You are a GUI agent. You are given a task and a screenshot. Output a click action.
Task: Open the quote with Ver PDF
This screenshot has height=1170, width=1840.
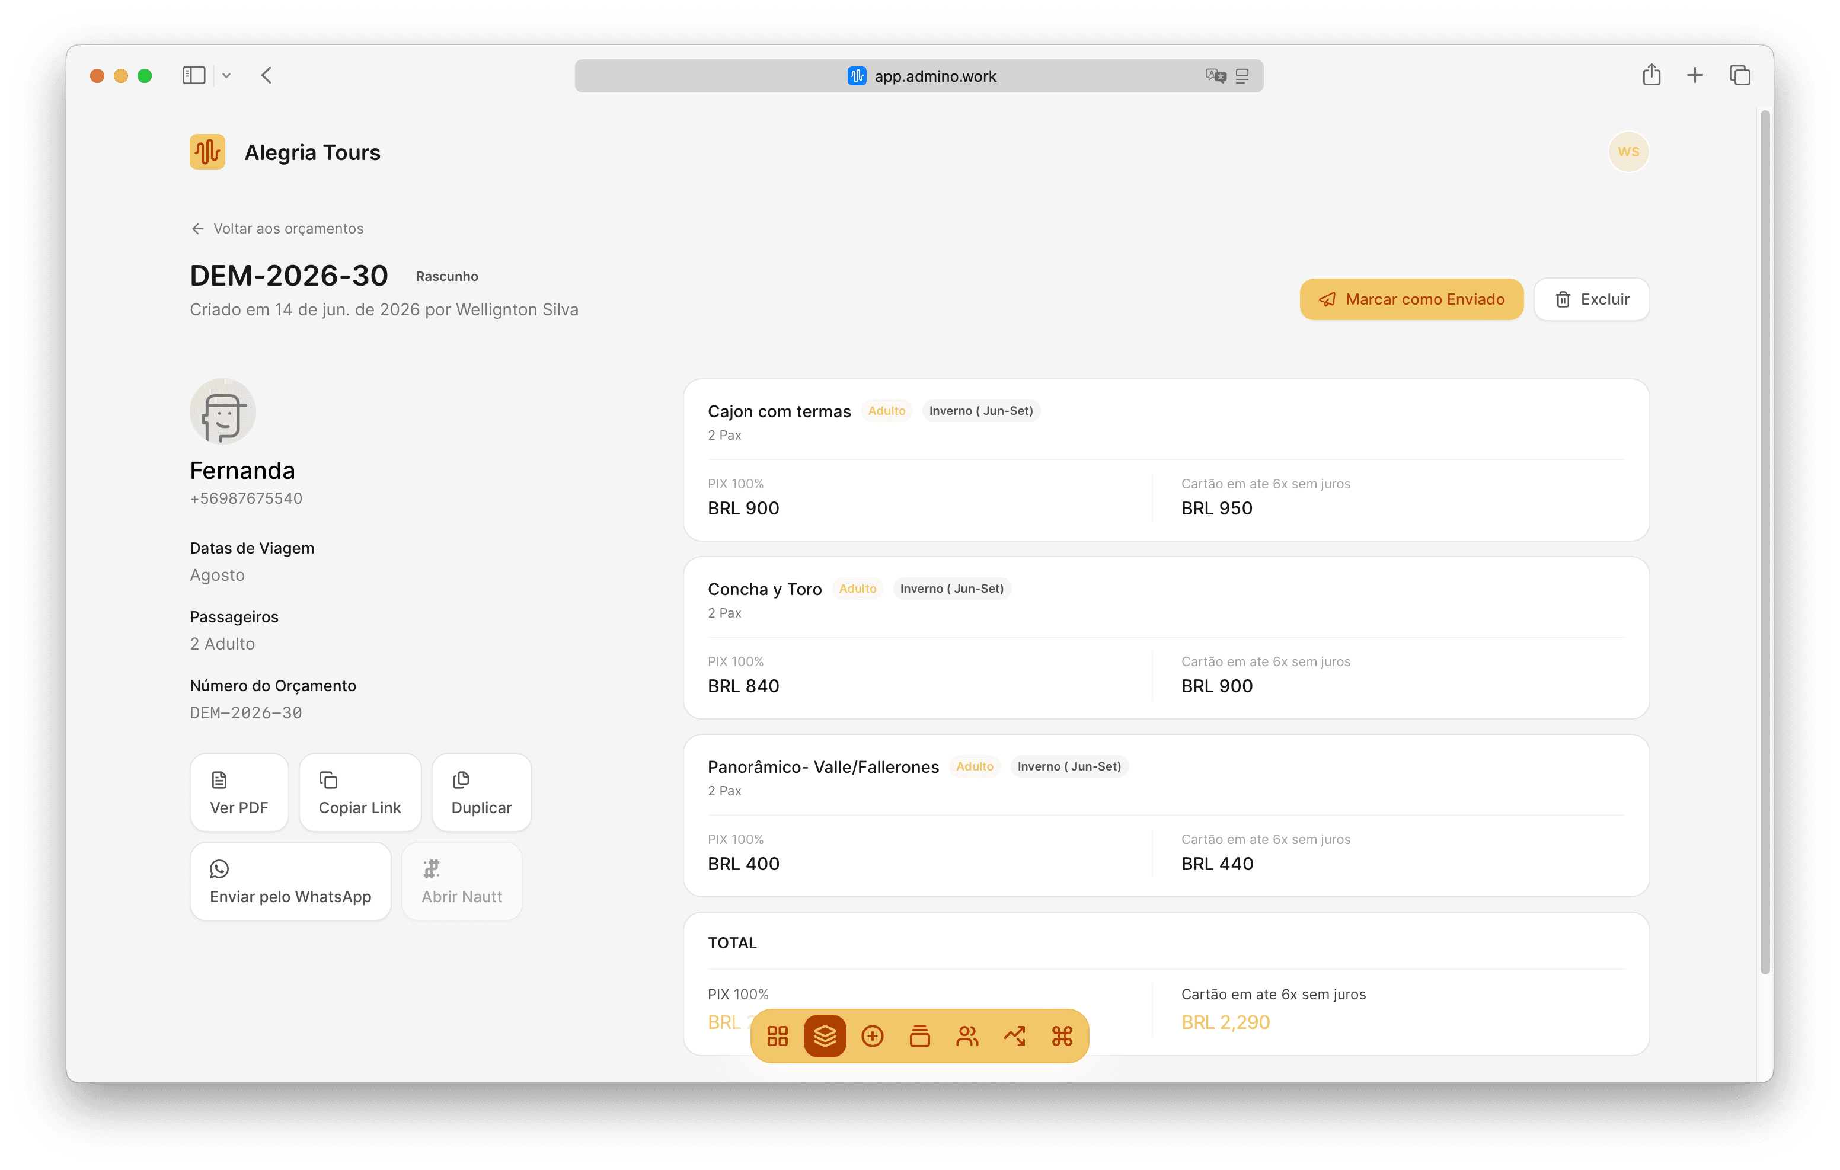(x=238, y=792)
